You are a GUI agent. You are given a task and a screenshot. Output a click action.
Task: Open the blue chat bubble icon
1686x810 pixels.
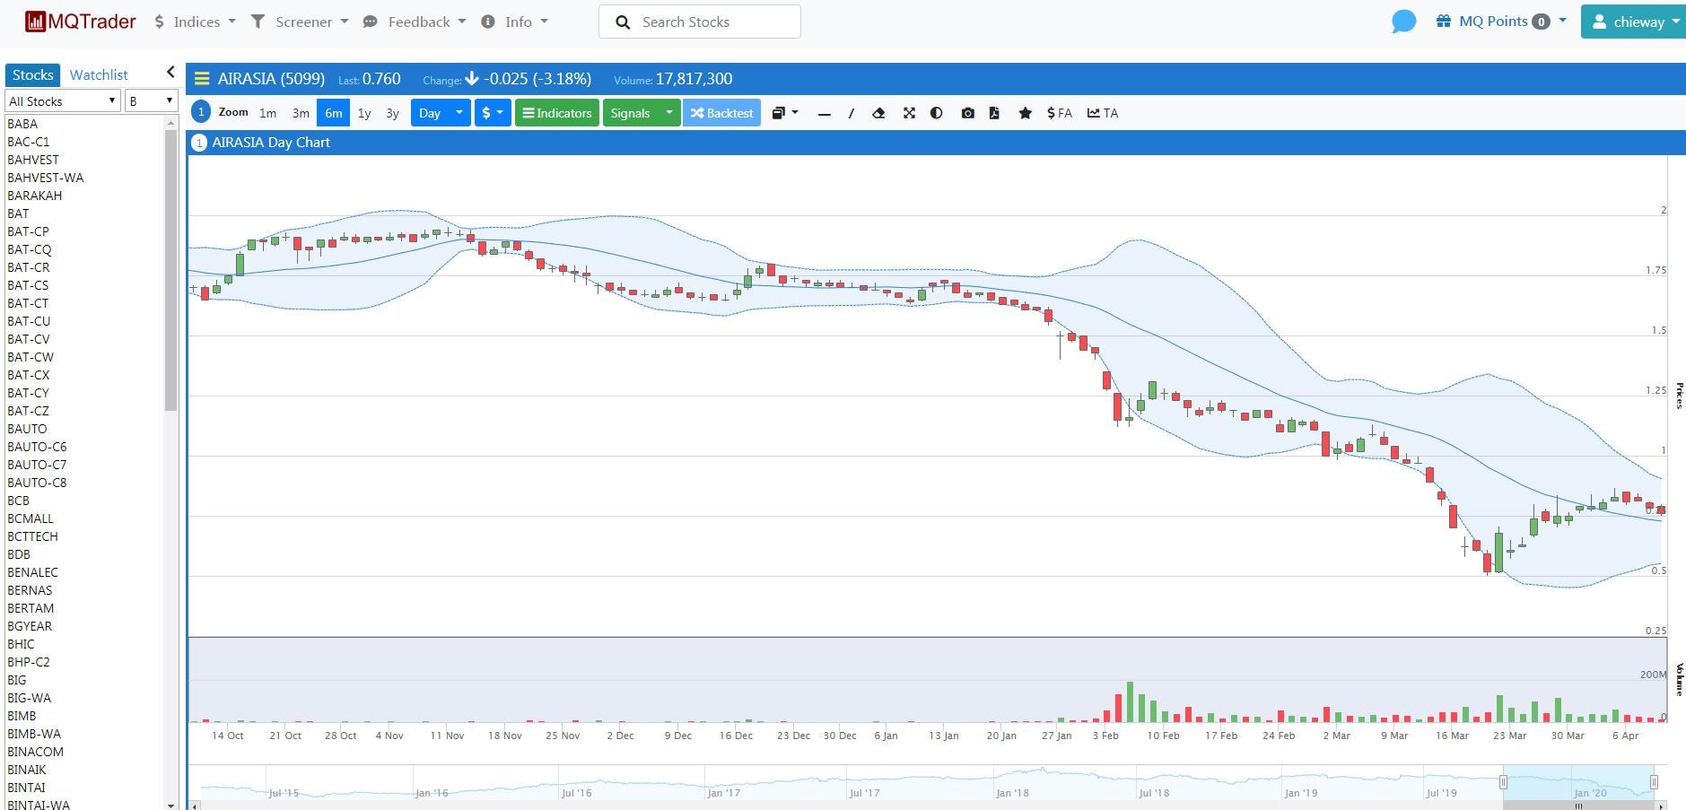(x=1403, y=22)
